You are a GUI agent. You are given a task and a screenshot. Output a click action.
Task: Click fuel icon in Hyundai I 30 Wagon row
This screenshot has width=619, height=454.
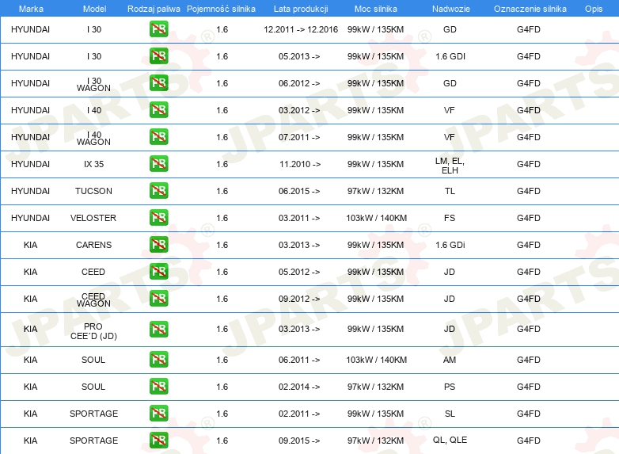tap(158, 83)
